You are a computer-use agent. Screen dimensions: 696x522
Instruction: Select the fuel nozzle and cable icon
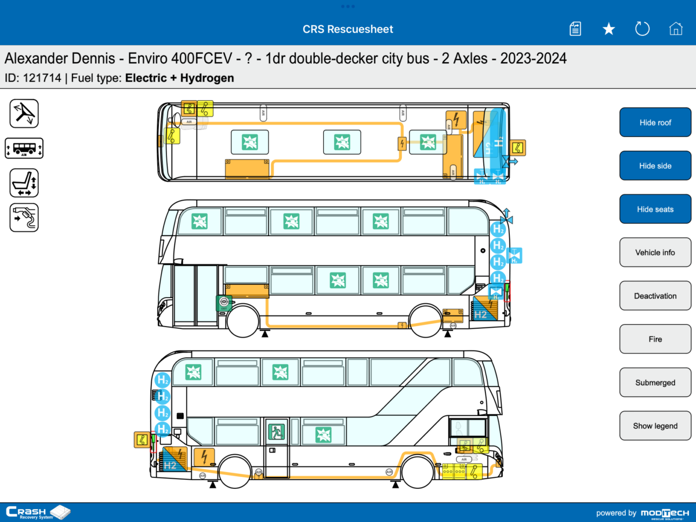point(24,218)
